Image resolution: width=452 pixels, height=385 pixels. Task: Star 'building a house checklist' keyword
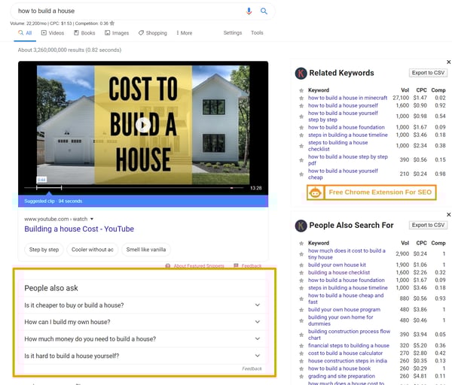tap(301, 273)
